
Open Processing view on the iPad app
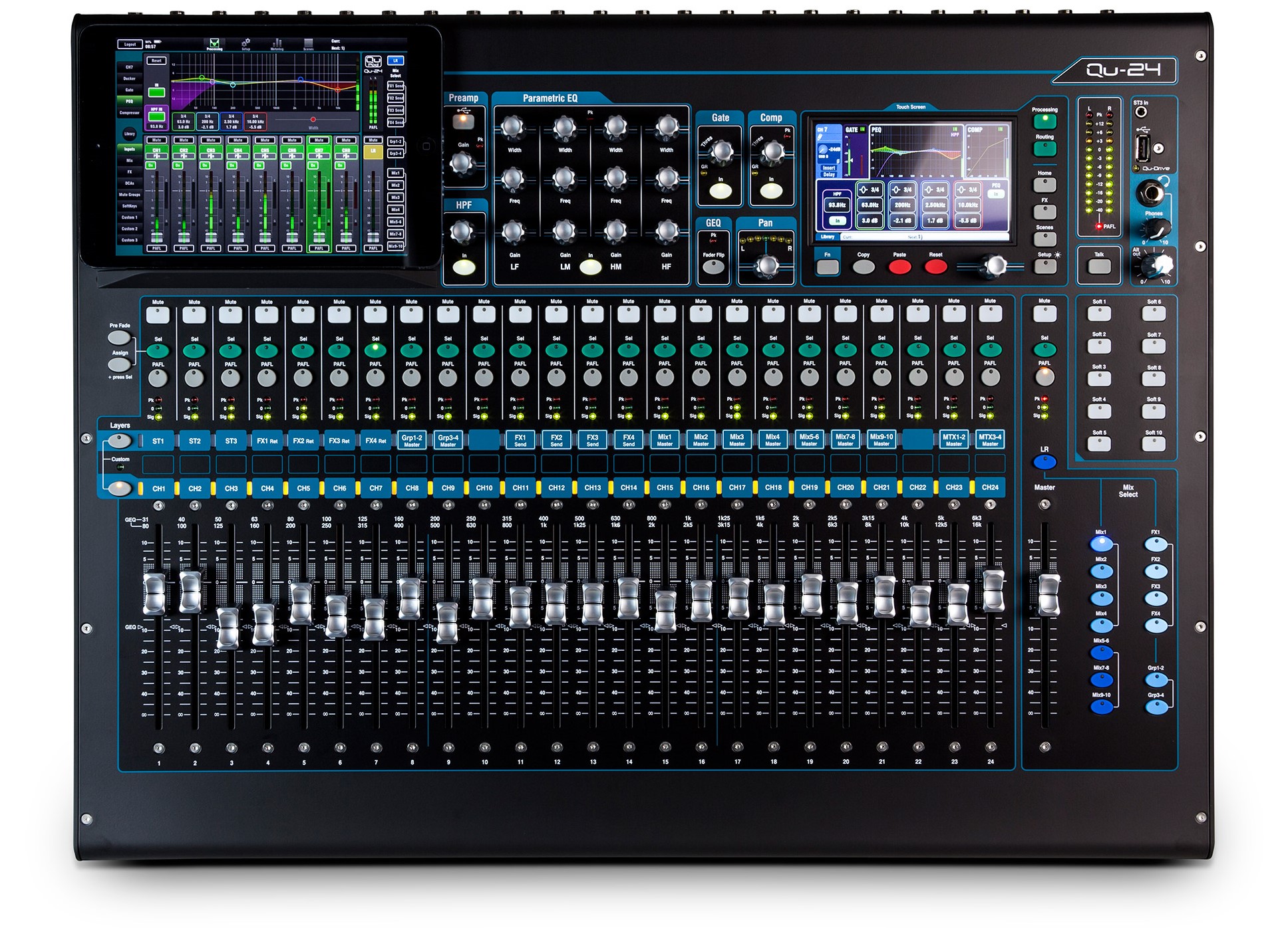214,44
